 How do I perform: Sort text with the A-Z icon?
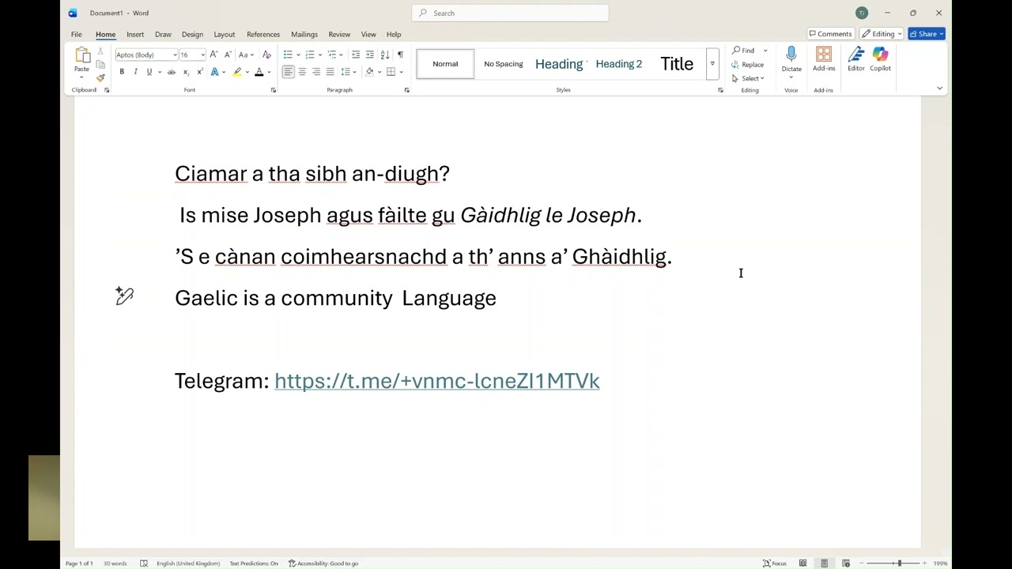point(385,55)
